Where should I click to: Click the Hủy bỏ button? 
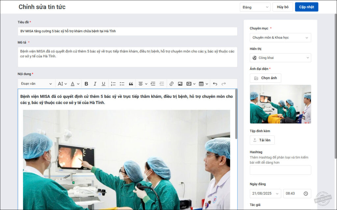[282, 7]
